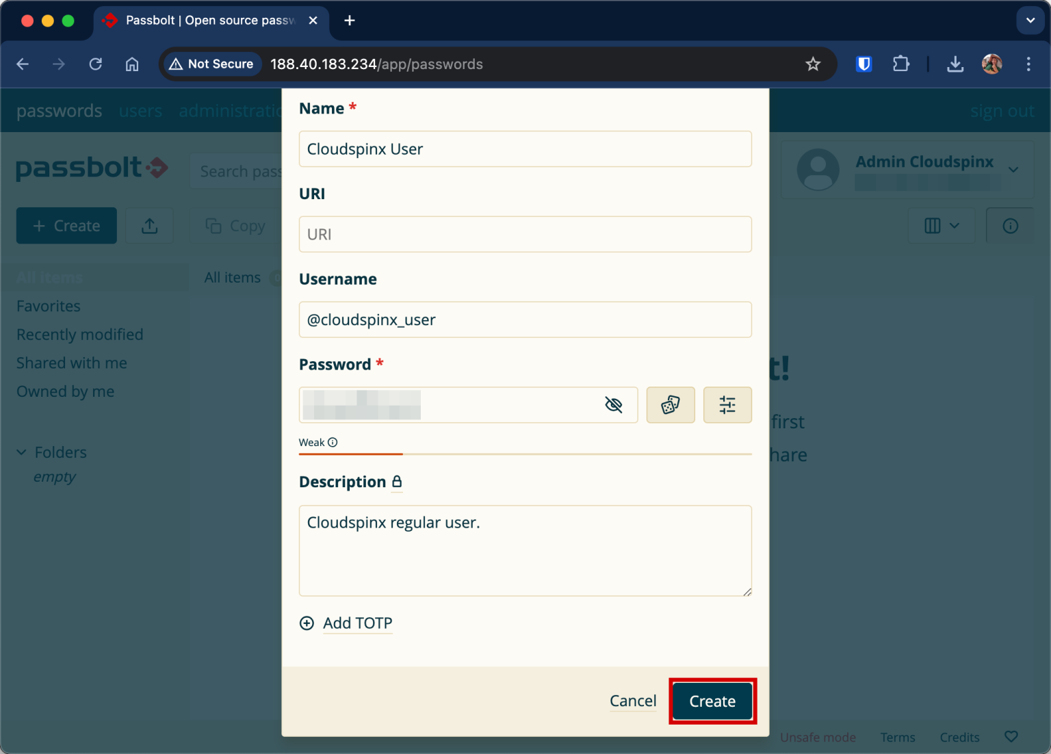Switch to the users section

coord(140,110)
